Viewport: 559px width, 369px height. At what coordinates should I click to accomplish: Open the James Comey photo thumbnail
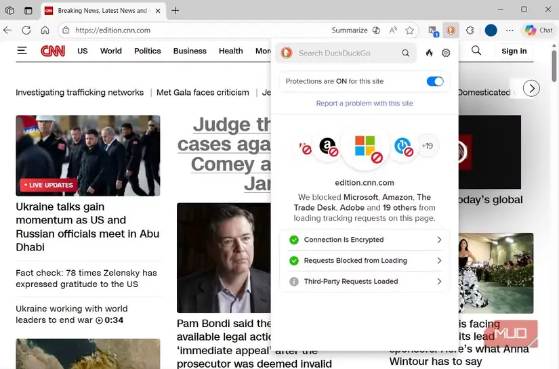click(x=224, y=257)
